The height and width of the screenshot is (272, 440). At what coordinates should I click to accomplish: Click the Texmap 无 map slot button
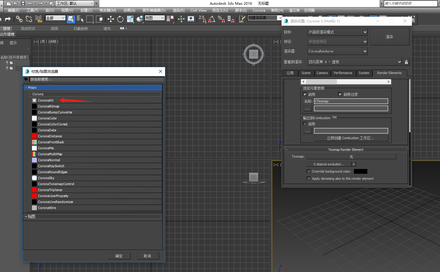352,157
